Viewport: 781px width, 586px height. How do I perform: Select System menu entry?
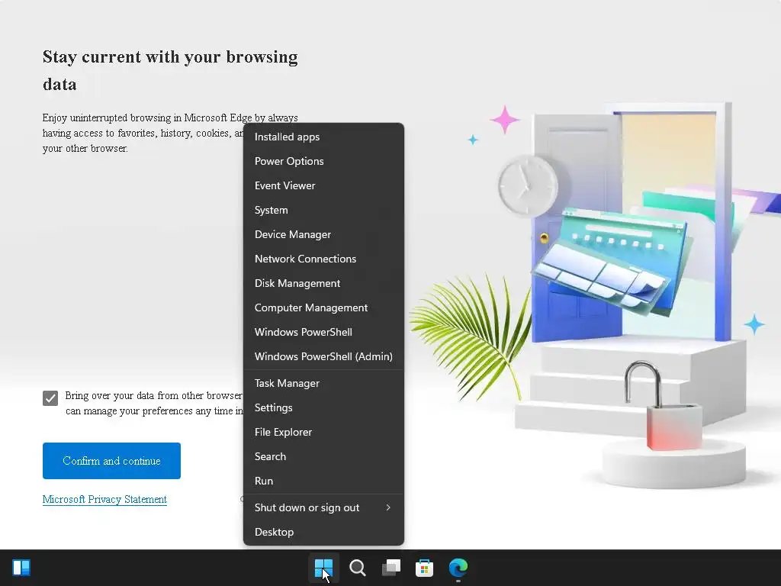tap(323, 210)
